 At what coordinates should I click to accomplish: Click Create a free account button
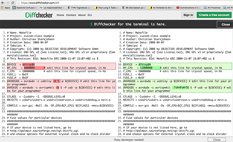(x=214, y=15)
